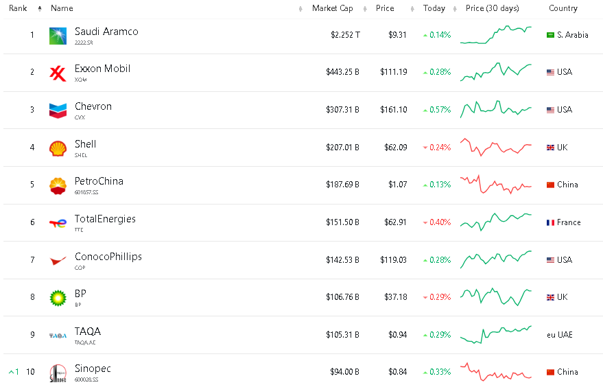
Task: Click the BP logo icon
Action: (58, 298)
